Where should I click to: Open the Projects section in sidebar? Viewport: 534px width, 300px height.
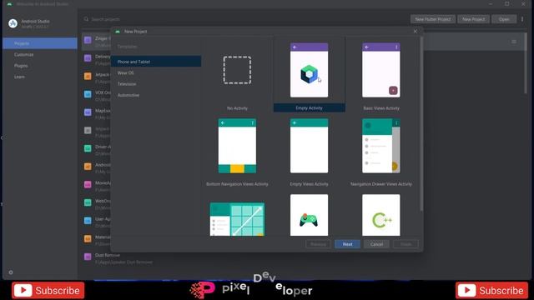40,43
